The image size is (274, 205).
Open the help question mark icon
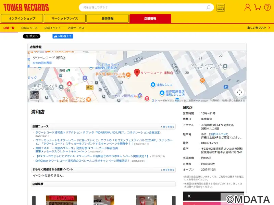267,7
